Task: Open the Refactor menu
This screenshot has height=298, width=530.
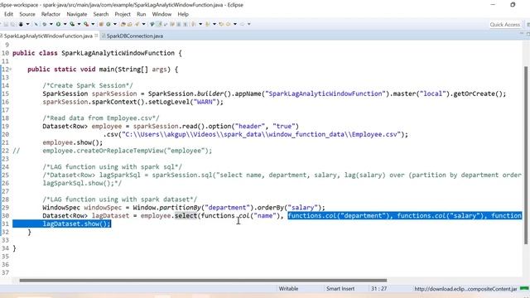Action: (51, 14)
